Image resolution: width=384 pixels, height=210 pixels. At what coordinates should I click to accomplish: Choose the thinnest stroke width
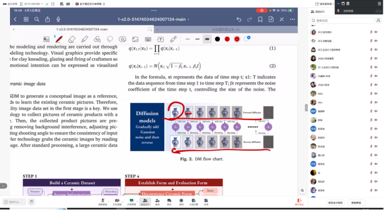(188, 39)
